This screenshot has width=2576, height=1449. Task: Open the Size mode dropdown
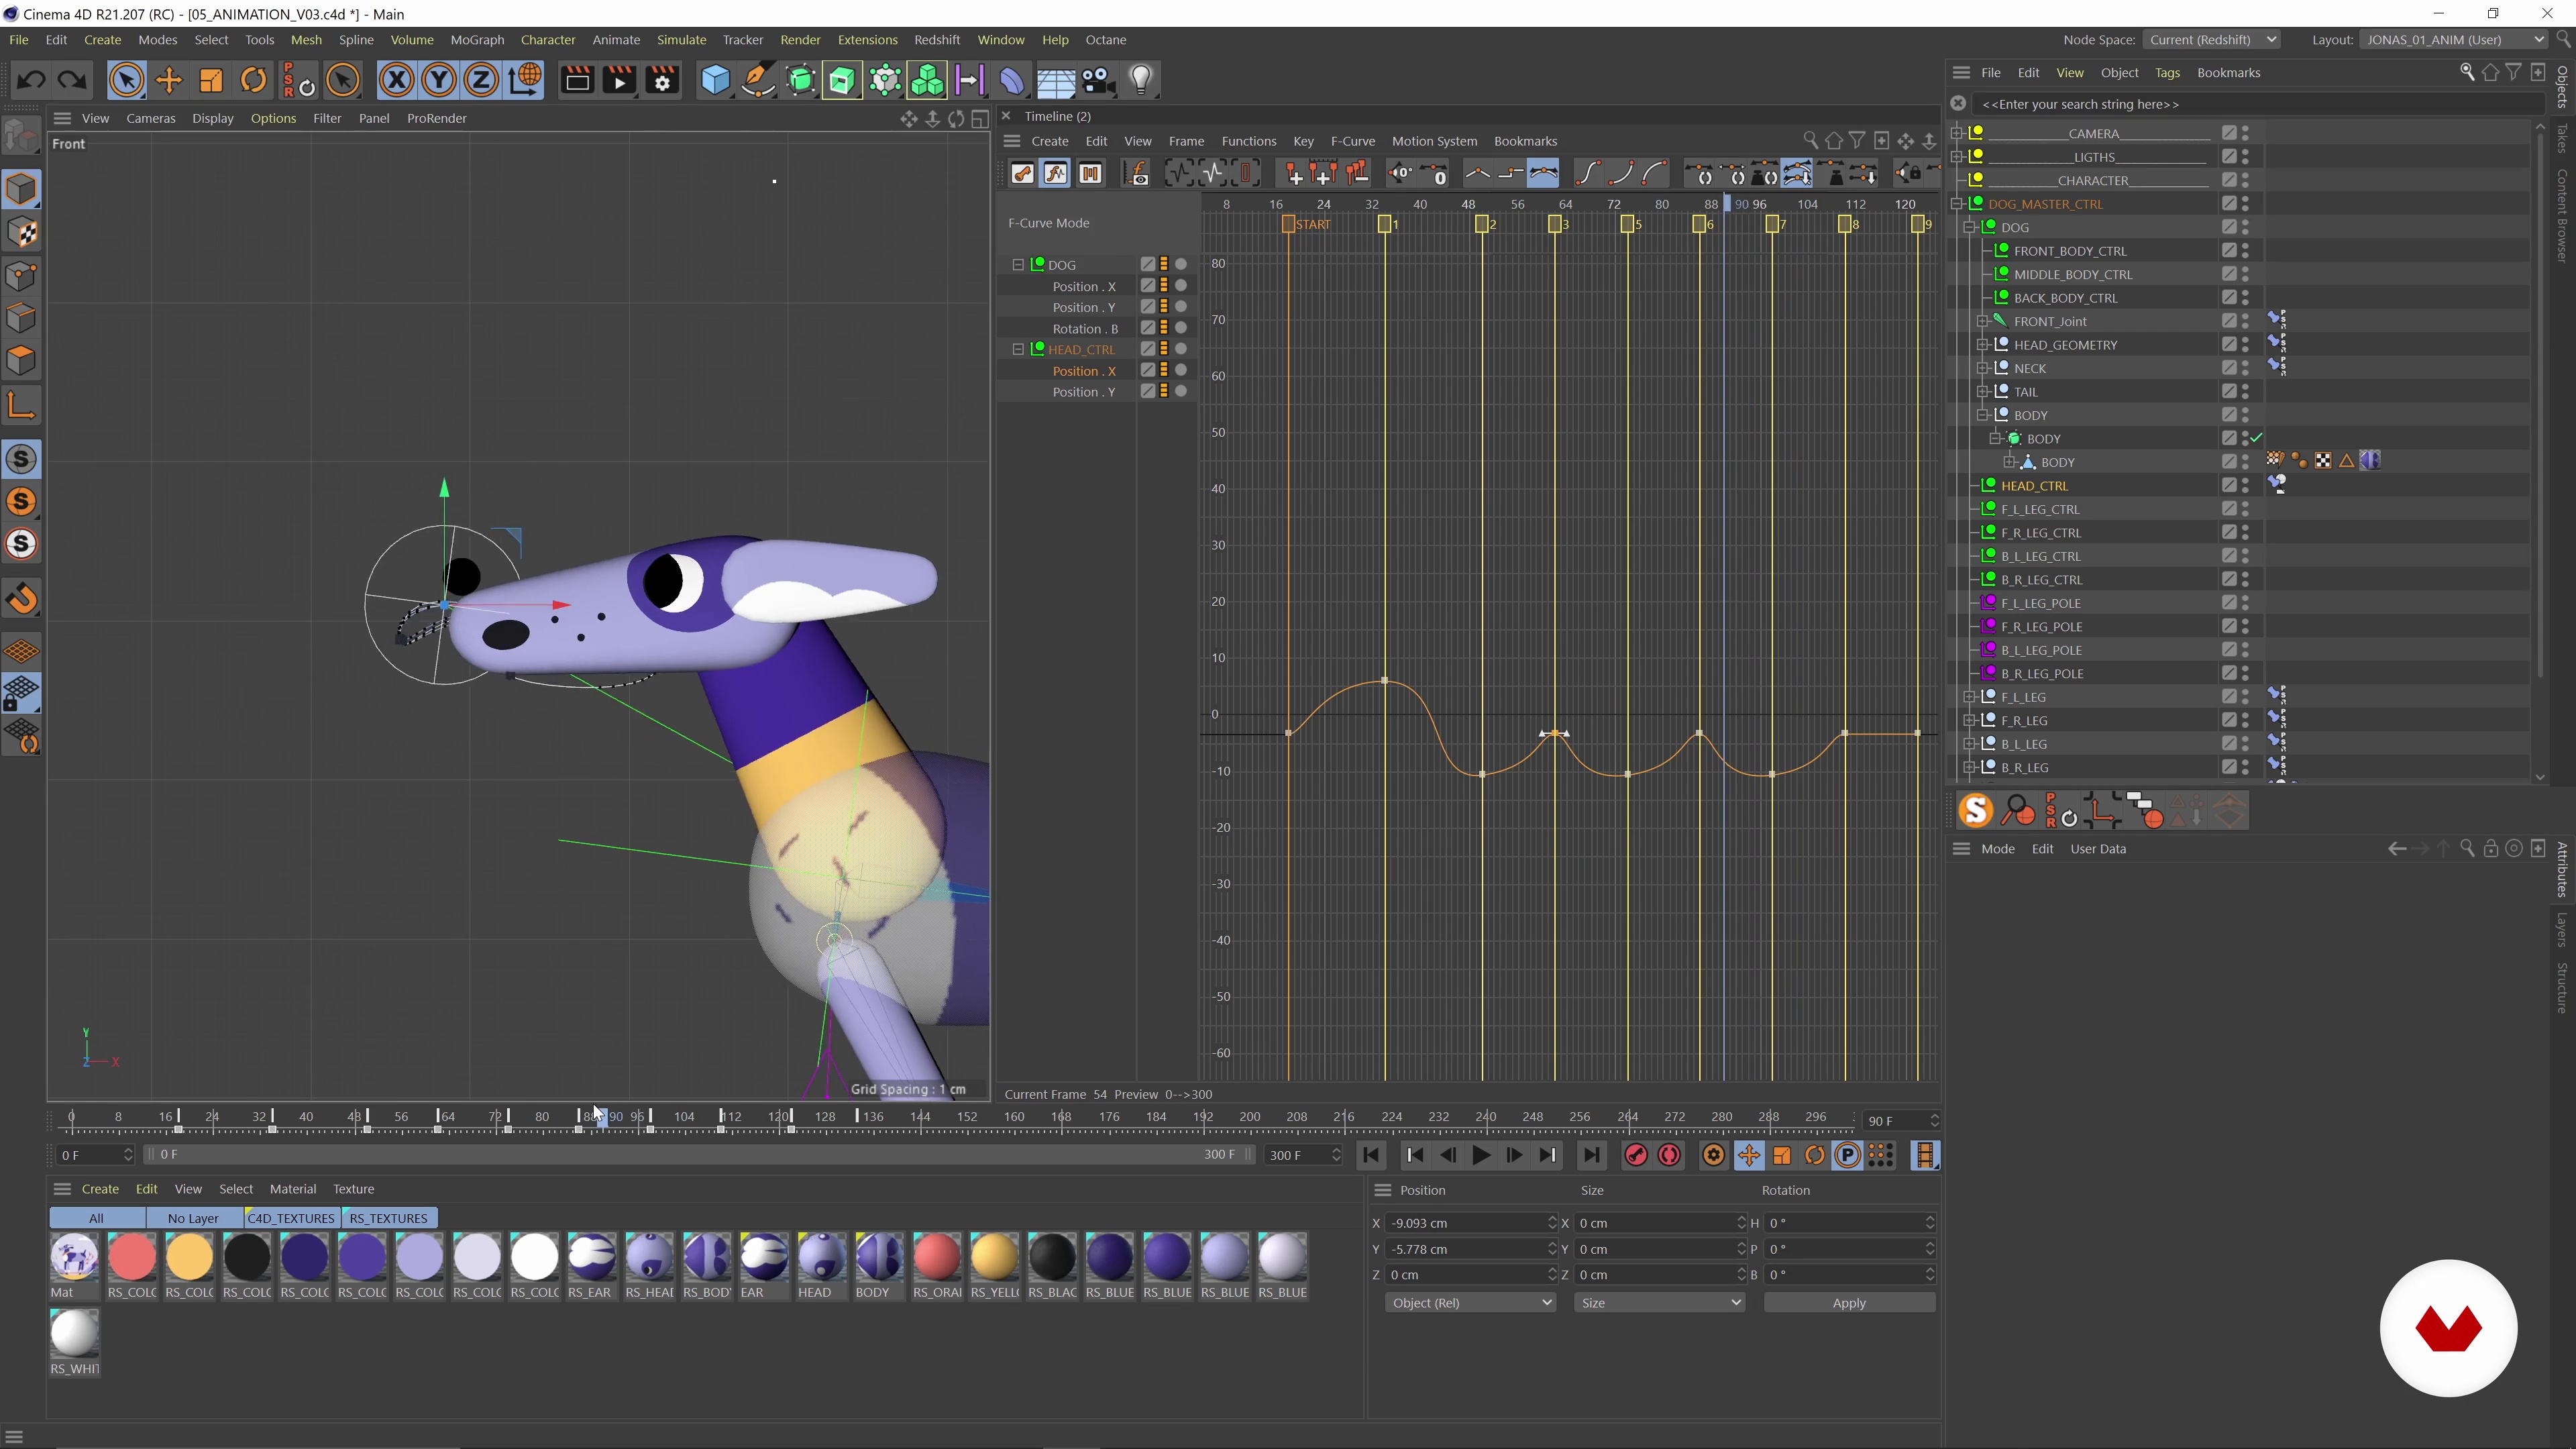pyautogui.click(x=1659, y=1303)
